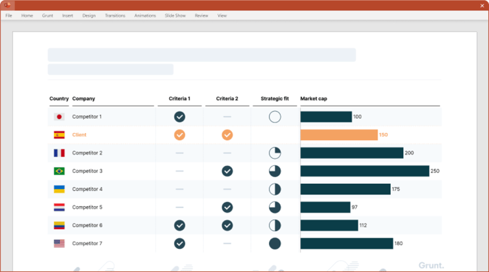Click Criteria 2 checkmark for Competitor 5
The height and width of the screenshot is (272, 489).
pos(227,207)
